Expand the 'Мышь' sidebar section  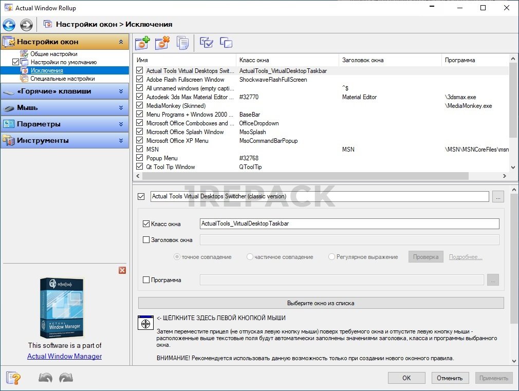tap(65, 108)
